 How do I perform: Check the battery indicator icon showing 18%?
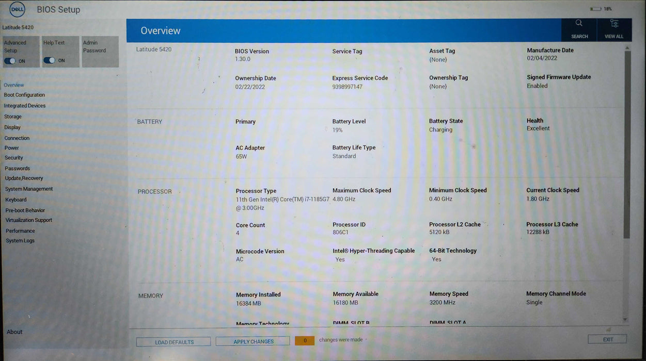595,9
